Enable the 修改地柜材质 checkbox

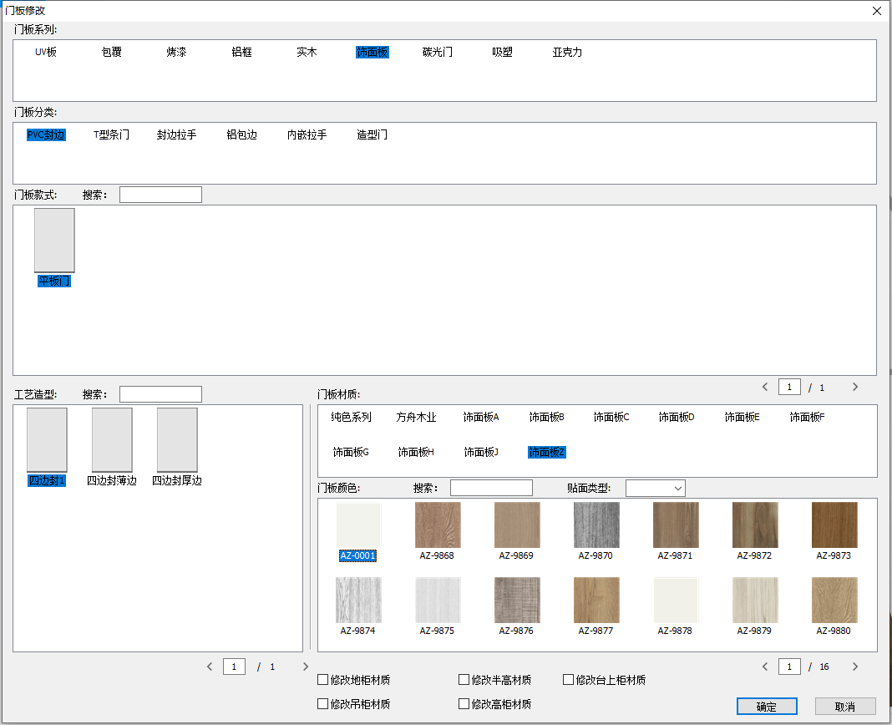pos(322,679)
